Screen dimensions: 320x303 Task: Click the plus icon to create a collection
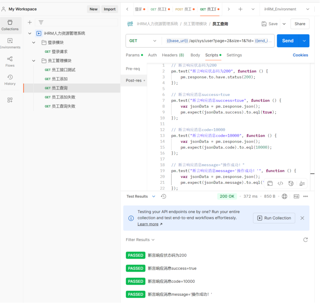(x=30, y=22)
